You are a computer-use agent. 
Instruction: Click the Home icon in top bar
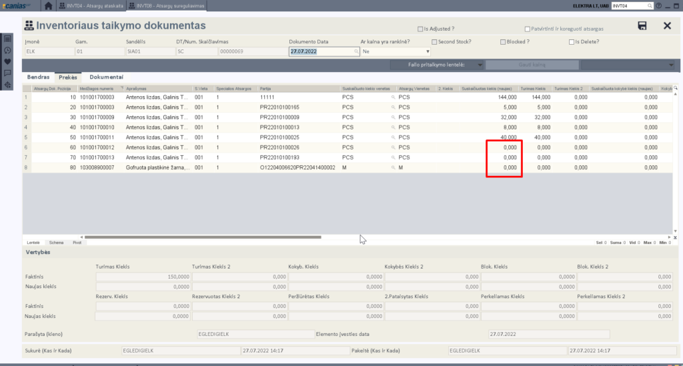49,5
